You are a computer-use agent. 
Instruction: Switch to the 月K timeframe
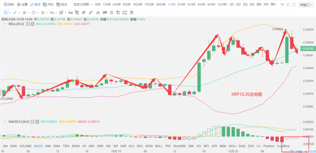[x=266, y=4]
